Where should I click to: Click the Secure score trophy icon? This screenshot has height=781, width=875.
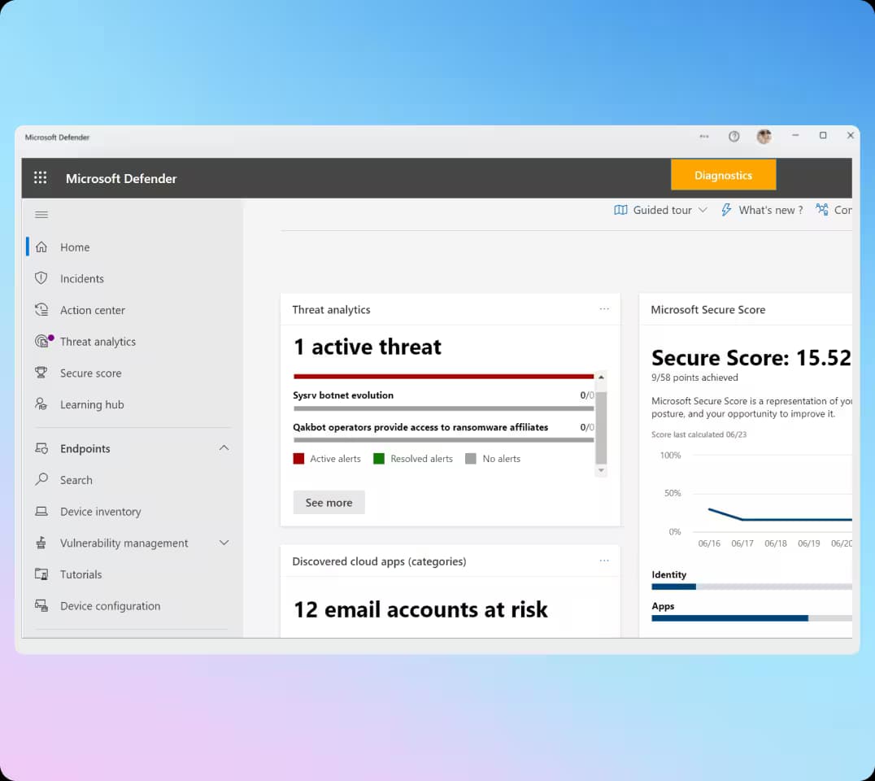click(41, 373)
